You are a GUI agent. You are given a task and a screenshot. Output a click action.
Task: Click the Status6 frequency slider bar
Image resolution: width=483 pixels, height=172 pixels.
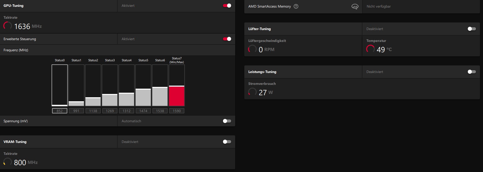[x=160, y=85]
